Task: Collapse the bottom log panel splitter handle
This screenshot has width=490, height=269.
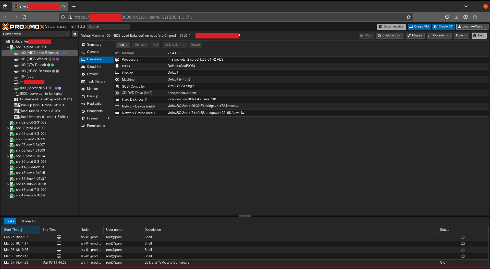Action: point(245,216)
